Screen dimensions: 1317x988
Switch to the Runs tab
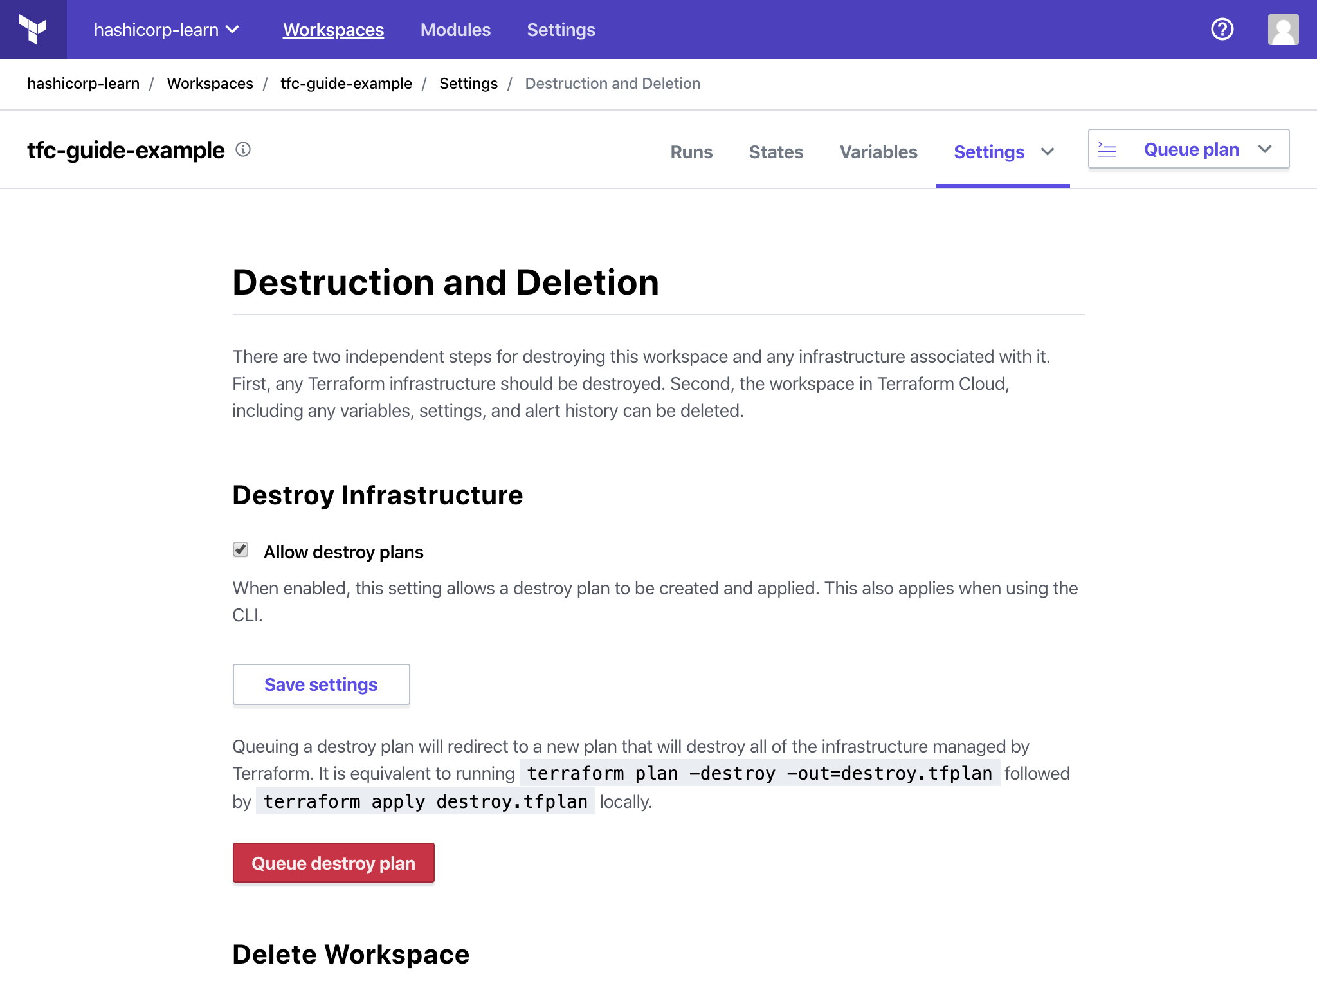pyautogui.click(x=691, y=152)
